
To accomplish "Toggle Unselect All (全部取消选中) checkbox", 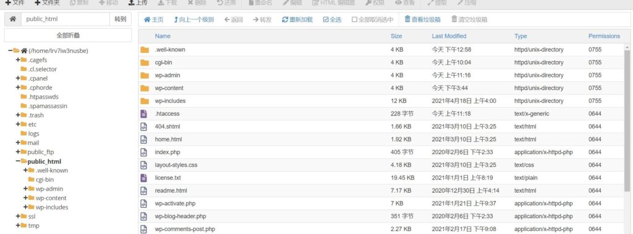I will pyautogui.click(x=354, y=19).
